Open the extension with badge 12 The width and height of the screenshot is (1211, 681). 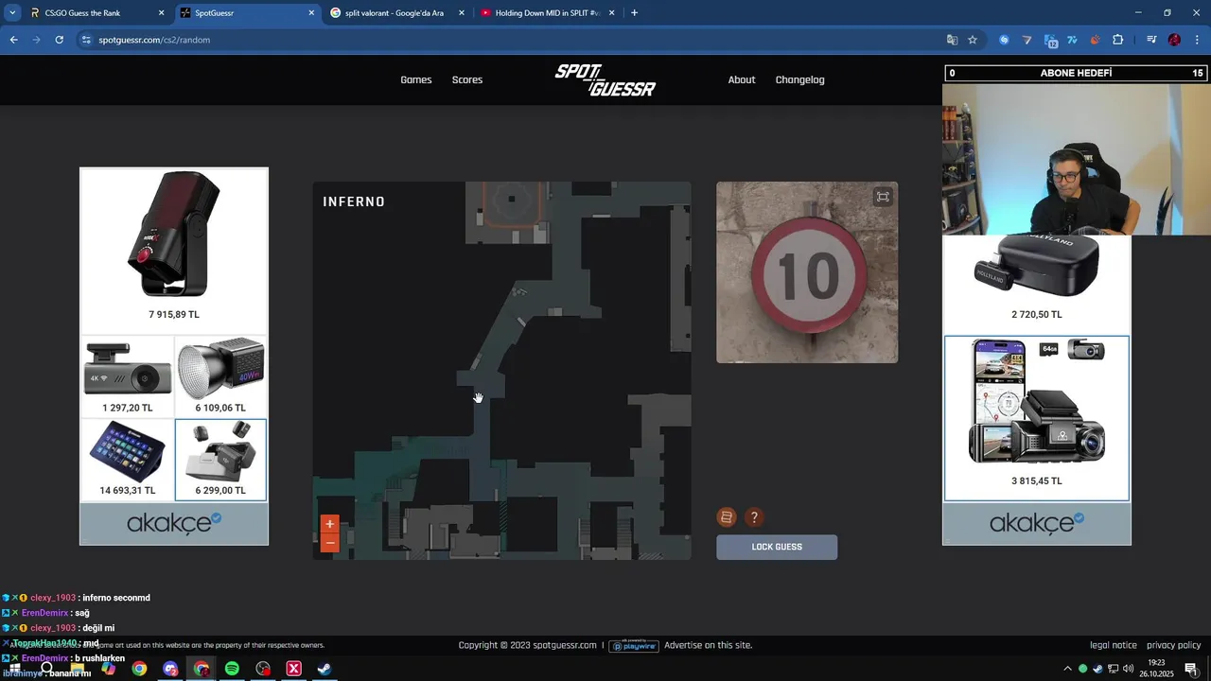[1050, 40]
